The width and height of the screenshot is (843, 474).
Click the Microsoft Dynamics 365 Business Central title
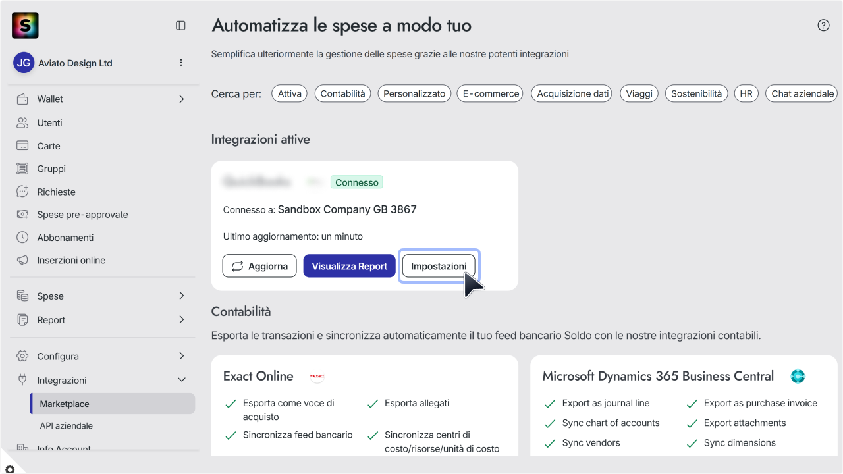pos(658,376)
